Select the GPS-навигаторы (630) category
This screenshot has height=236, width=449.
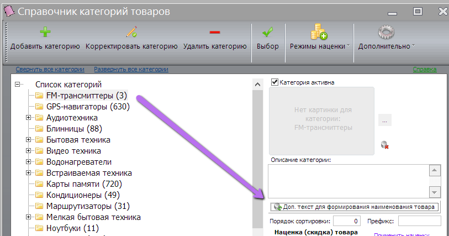coord(88,107)
